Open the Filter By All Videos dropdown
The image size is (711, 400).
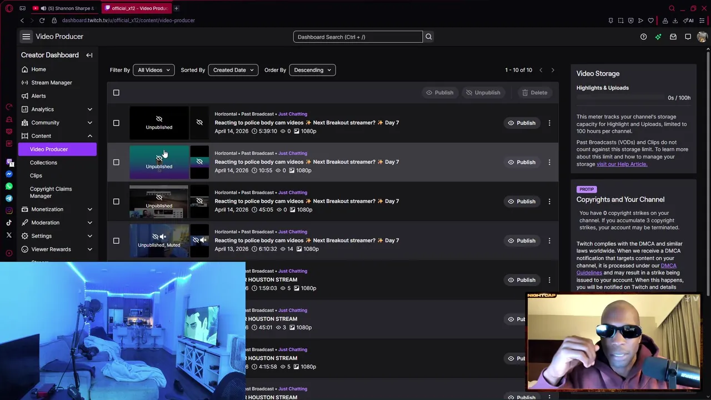(153, 70)
